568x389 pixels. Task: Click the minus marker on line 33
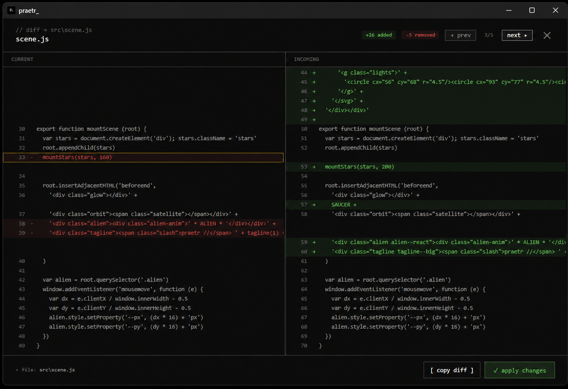click(31, 157)
